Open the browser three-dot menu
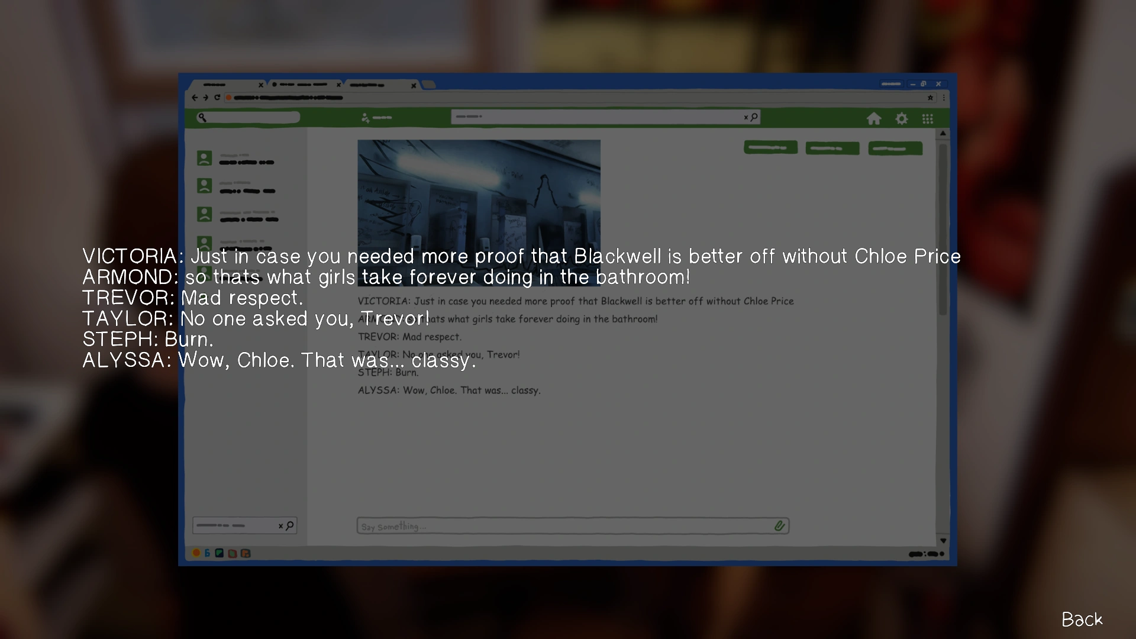The width and height of the screenshot is (1136, 639). [x=944, y=98]
